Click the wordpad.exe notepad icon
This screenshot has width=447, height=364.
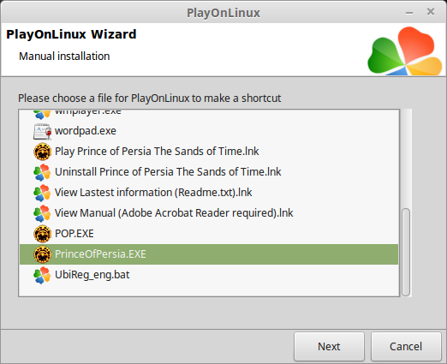tap(42, 131)
